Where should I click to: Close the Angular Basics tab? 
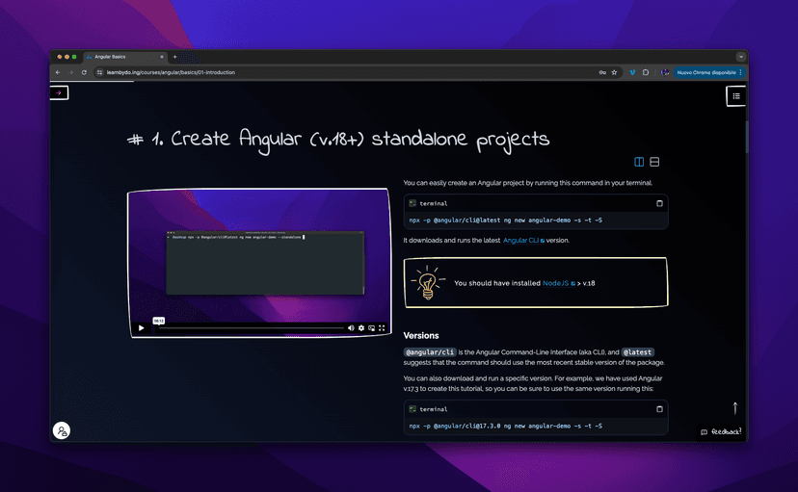click(162, 57)
